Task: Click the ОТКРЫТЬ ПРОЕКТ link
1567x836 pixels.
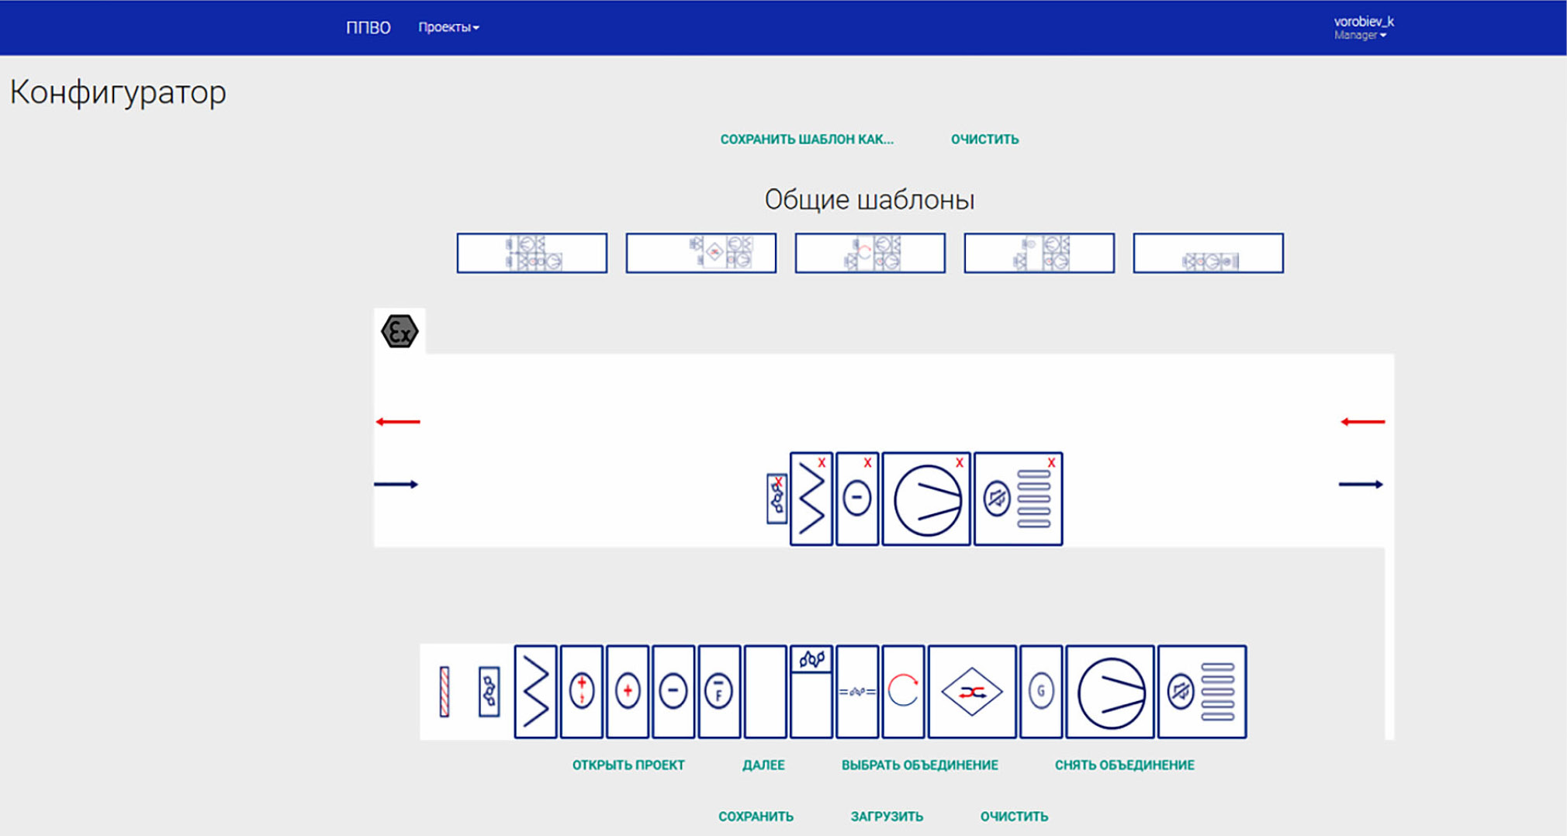Action: tap(628, 765)
